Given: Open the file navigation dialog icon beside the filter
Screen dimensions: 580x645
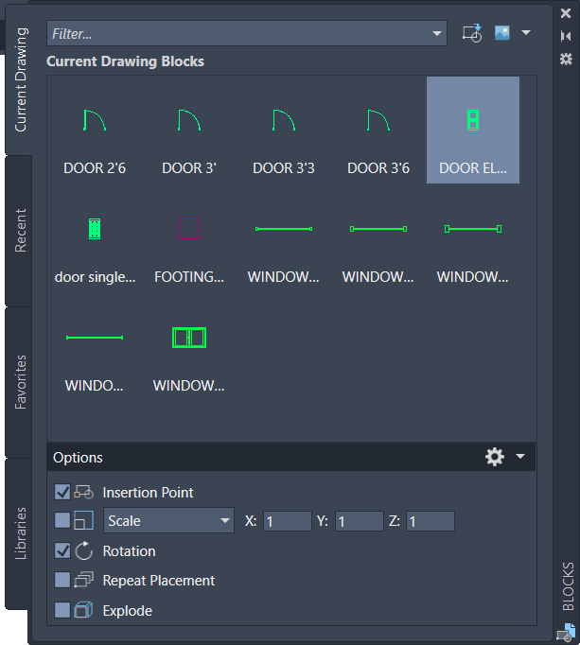Looking at the screenshot, I should (x=472, y=33).
